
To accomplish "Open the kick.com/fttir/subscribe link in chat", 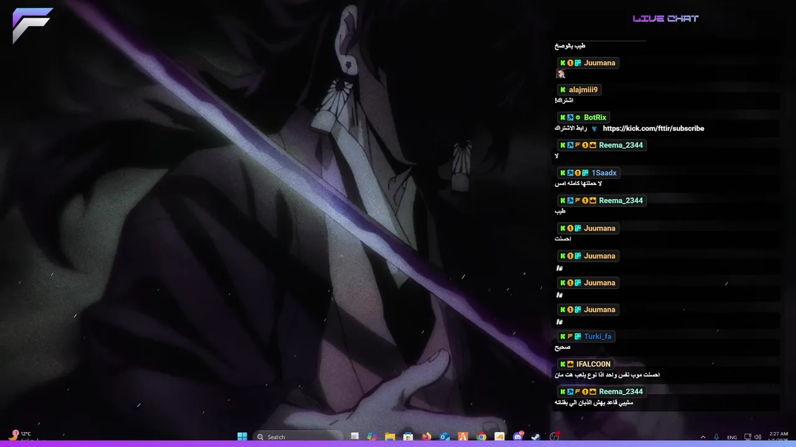I will (x=654, y=129).
